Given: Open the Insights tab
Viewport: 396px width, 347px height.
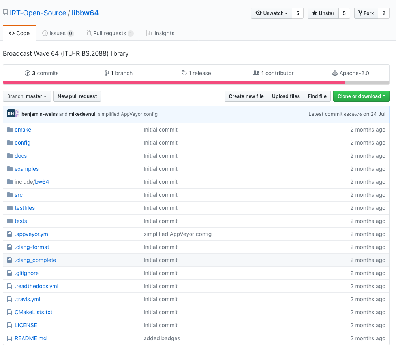Looking at the screenshot, I should coord(160,33).
